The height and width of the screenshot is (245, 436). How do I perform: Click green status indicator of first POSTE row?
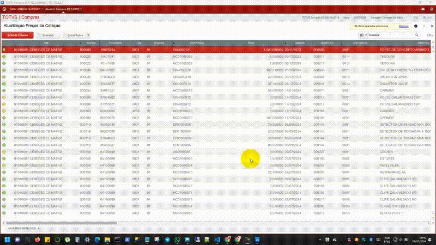(4, 50)
